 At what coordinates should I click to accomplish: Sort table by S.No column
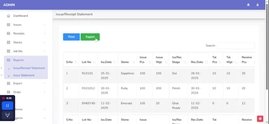pos(76,62)
